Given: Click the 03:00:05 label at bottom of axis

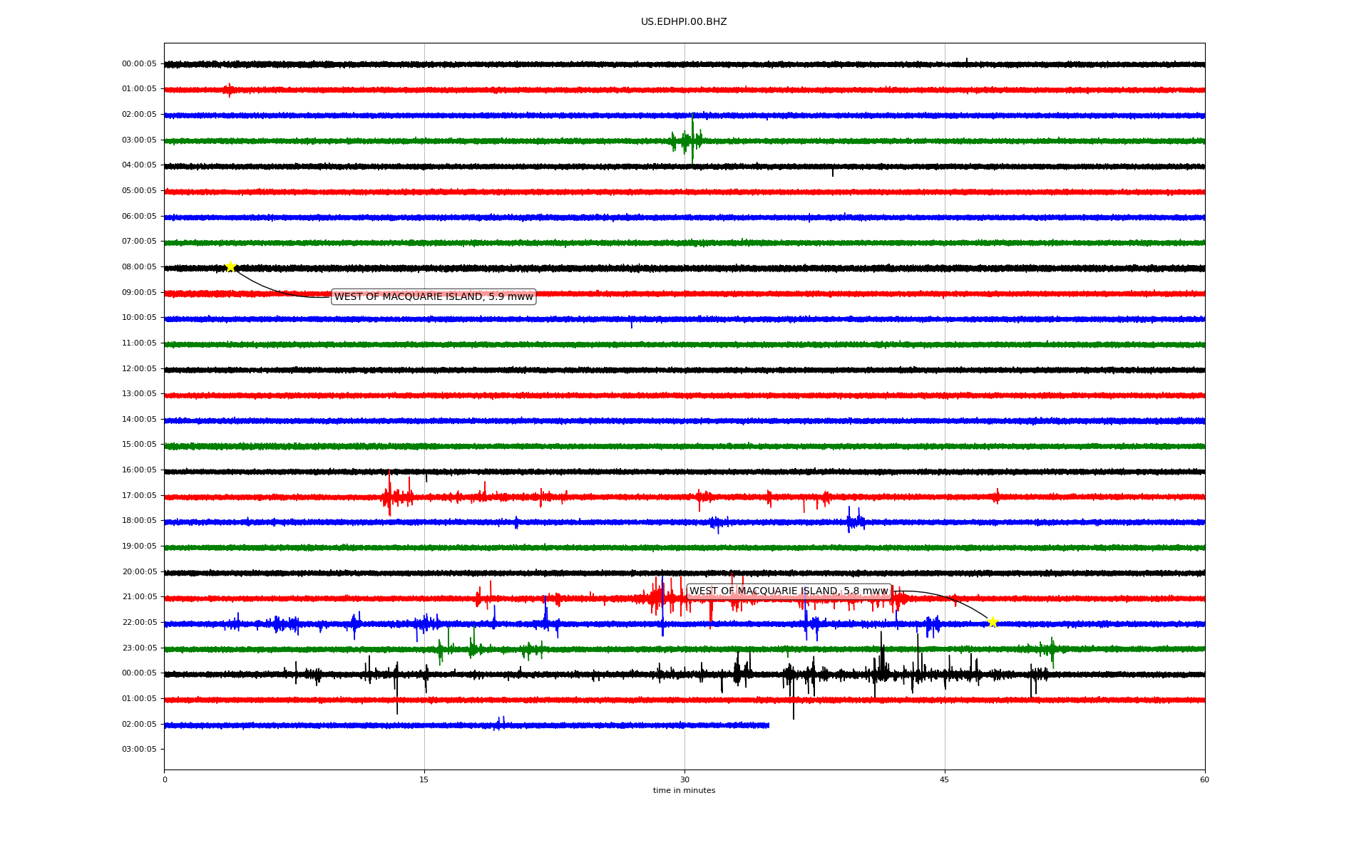Looking at the screenshot, I should (139, 750).
